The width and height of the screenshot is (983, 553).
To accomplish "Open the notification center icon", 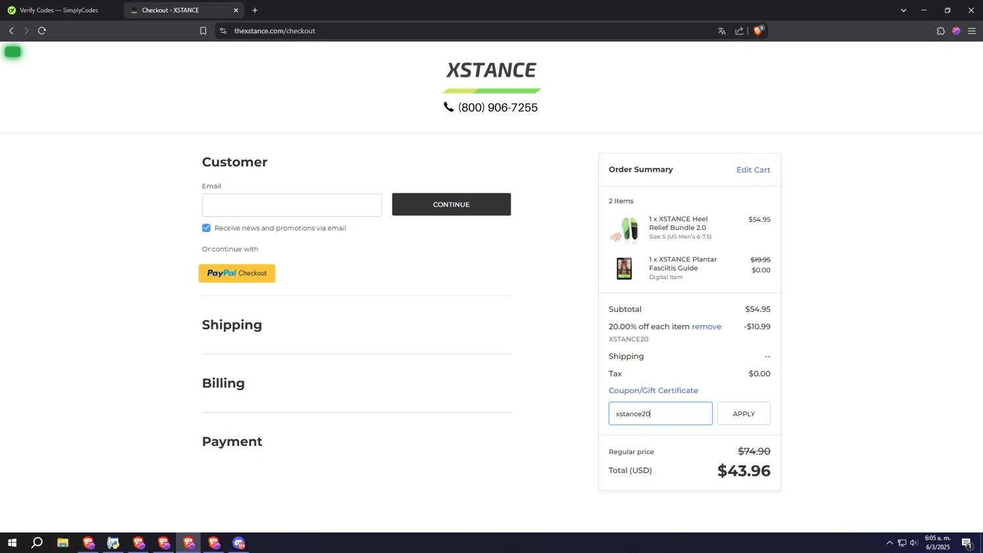I will tap(967, 543).
